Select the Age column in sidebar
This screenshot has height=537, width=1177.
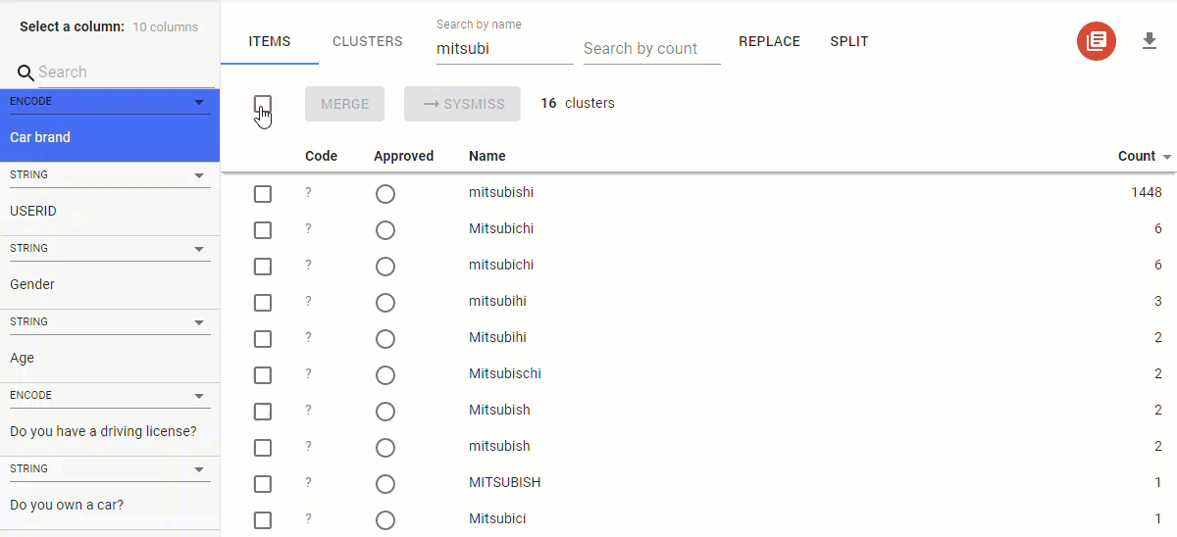[x=22, y=358]
